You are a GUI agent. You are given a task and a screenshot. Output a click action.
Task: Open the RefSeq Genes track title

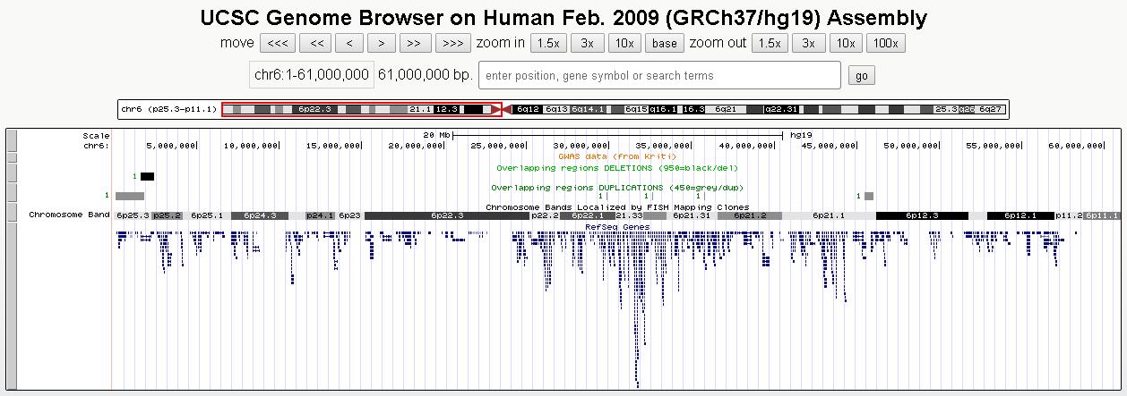pos(617,227)
